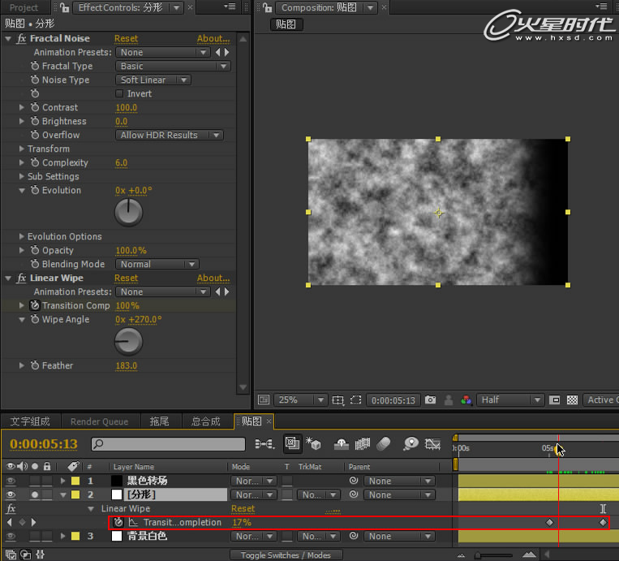The image size is (619, 561).
Task: Toggle visibility of 背景白色 layer
Action: click(x=11, y=537)
